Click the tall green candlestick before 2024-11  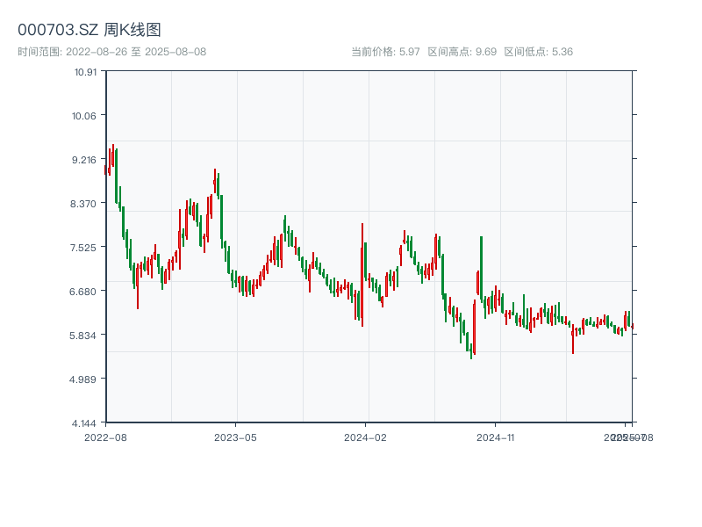point(481,268)
